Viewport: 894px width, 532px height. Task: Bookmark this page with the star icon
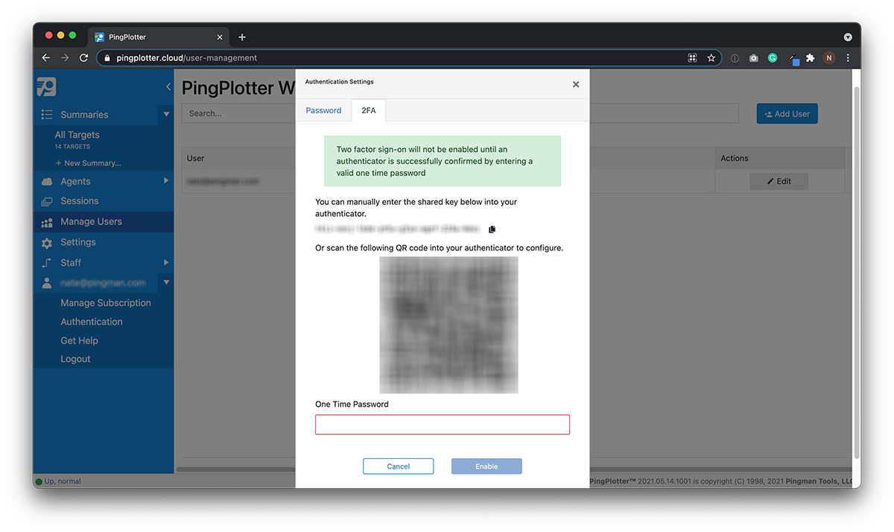pyautogui.click(x=711, y=58)
